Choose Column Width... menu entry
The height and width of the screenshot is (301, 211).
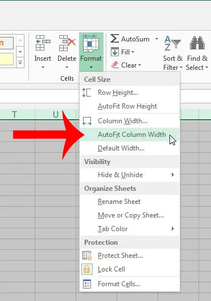pos(130,121)
